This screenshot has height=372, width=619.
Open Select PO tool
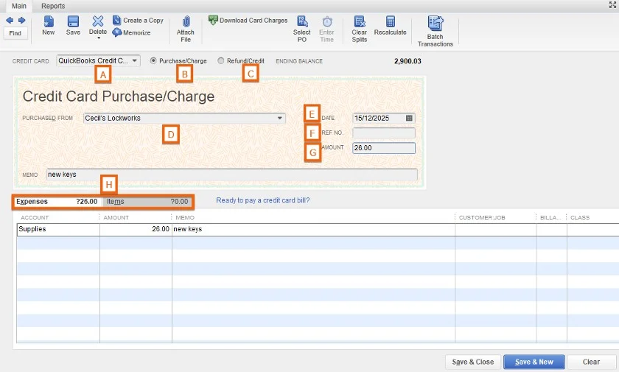302,29
